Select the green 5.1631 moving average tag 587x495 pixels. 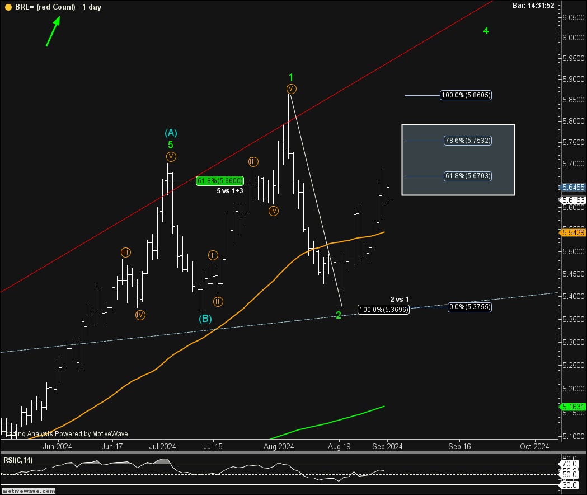click(x=573, y=407)
